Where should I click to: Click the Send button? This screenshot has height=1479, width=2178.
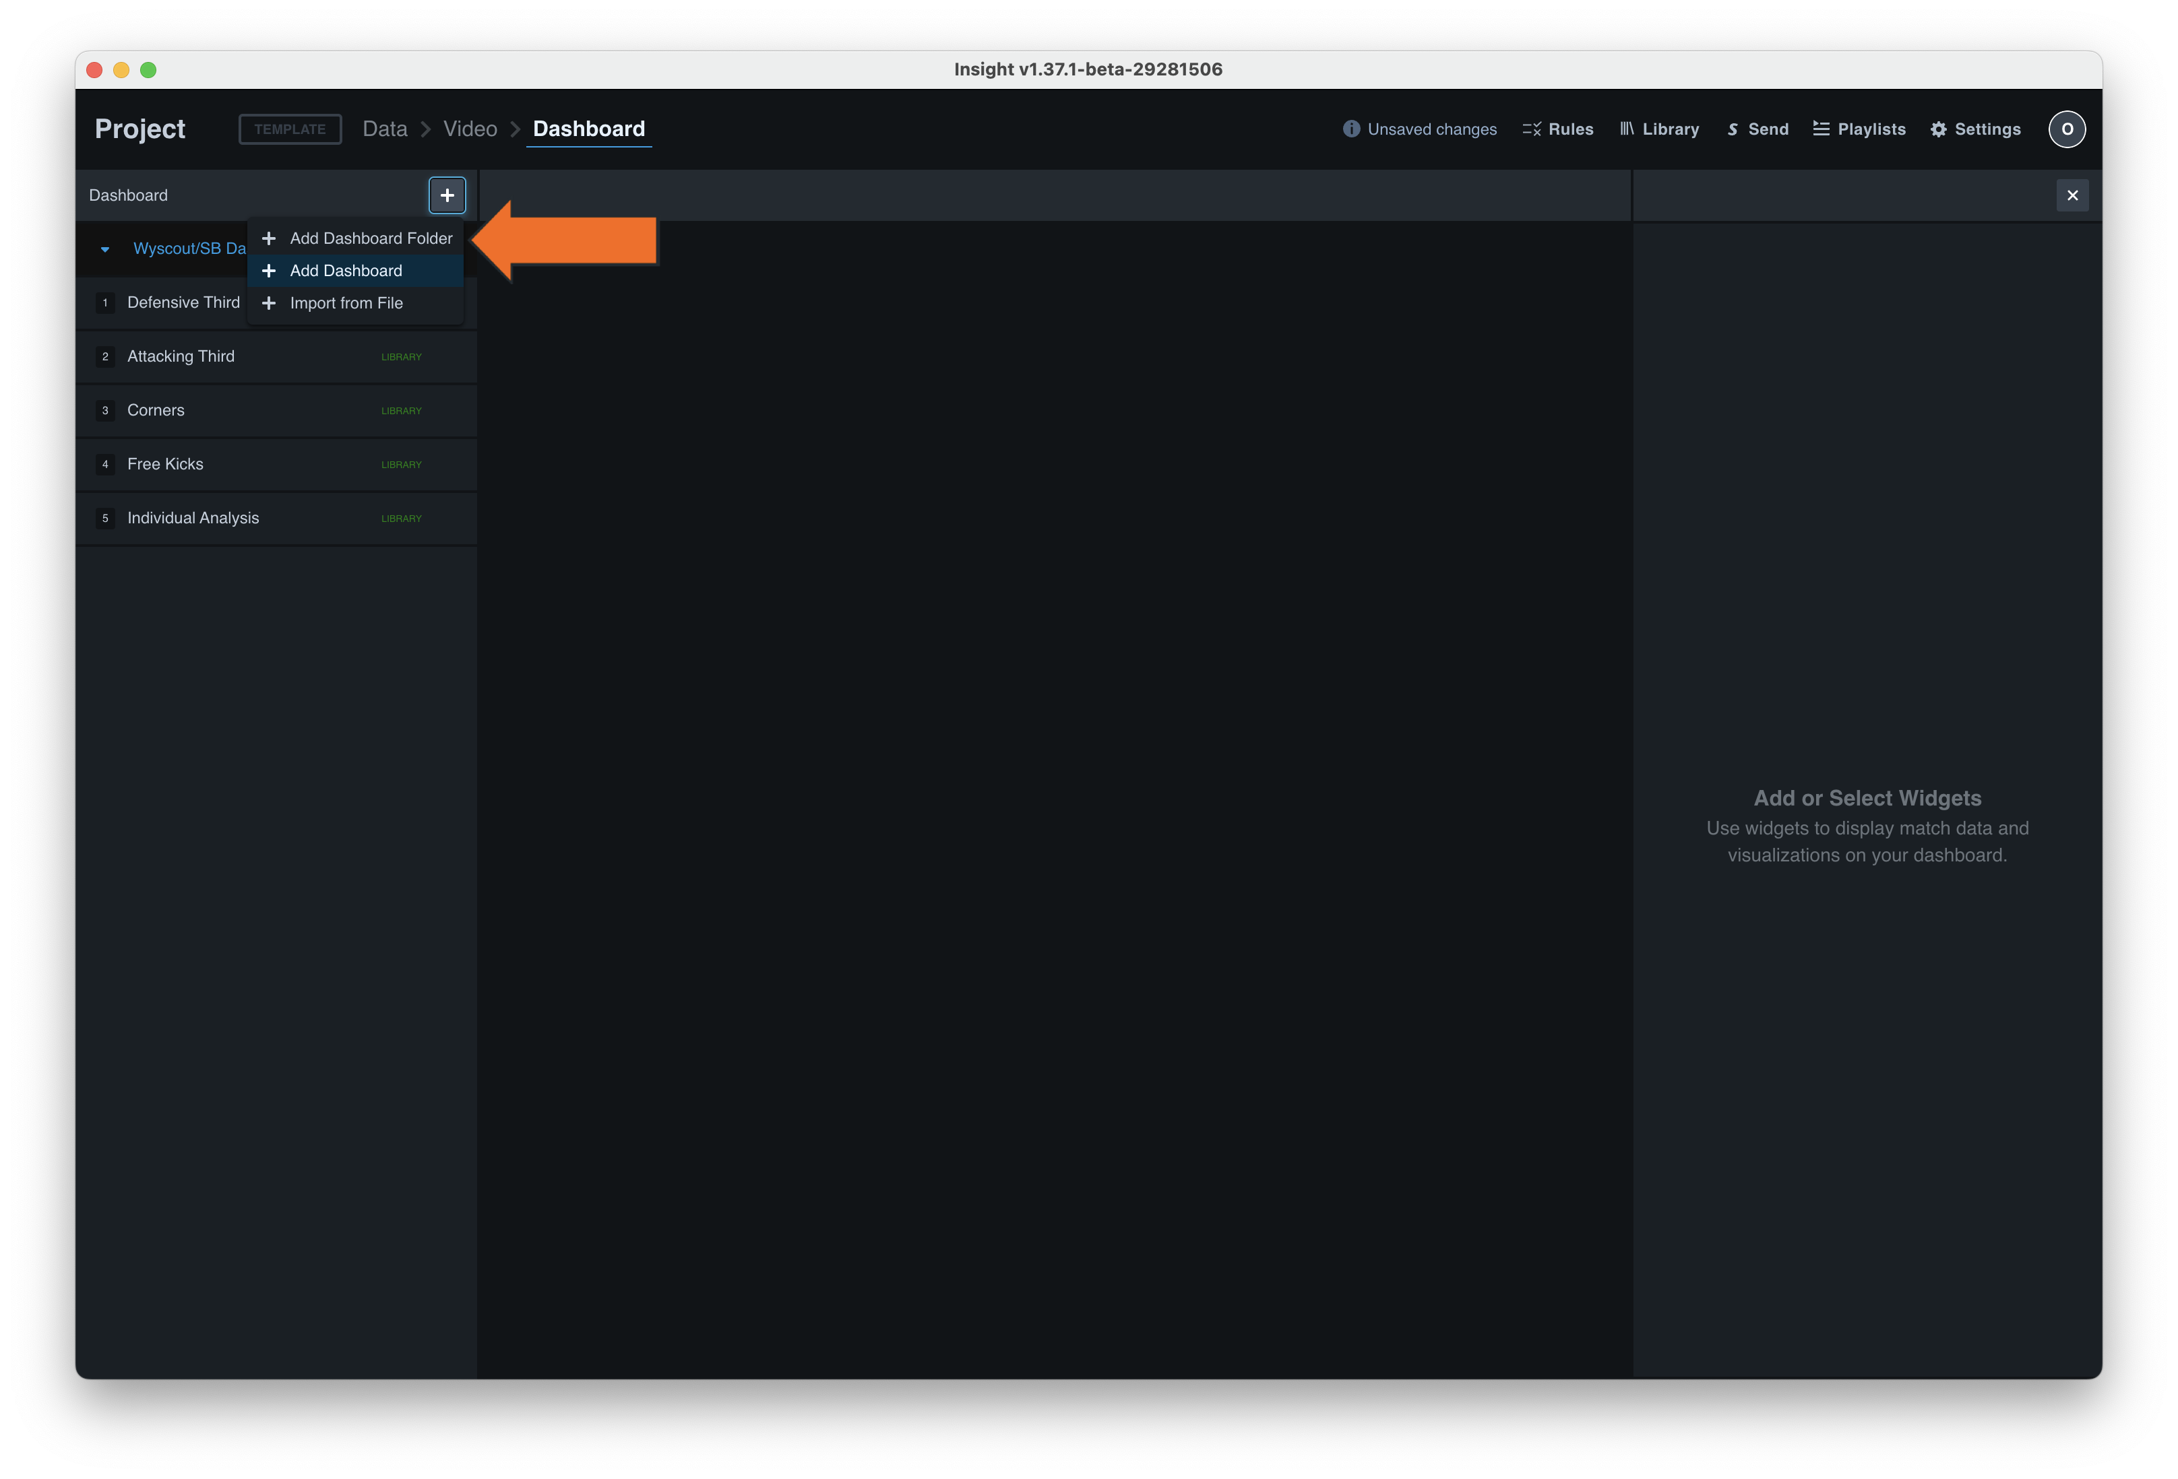tap(1757, 129)
